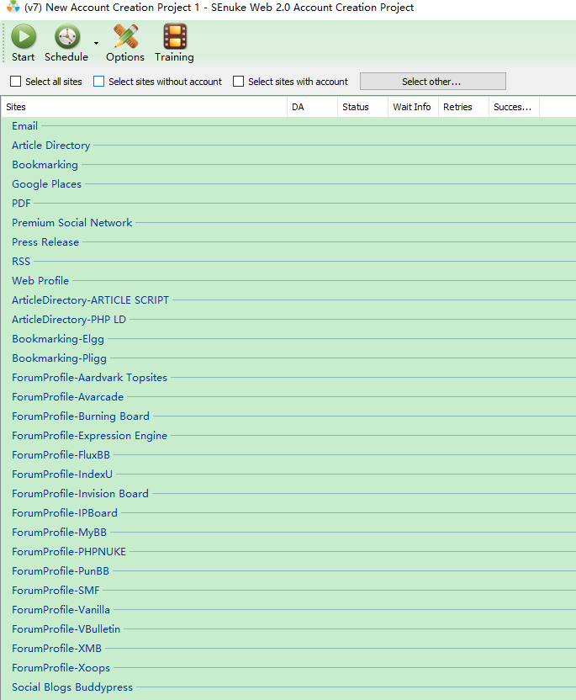The width and height of the screenshot is (576, 700).
Task: Expand the Schedule dropdown arrow
Action: click(x=96, y=43)
